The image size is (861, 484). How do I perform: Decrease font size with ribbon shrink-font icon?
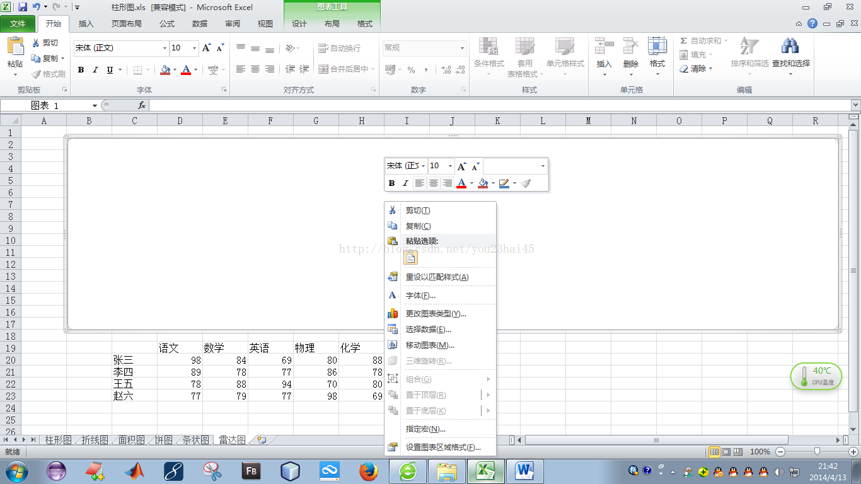click(220, 48)
